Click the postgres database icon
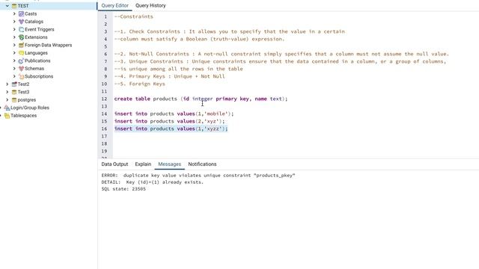The height and width of the screenshot is (269, 479). [x=14, y=99]
